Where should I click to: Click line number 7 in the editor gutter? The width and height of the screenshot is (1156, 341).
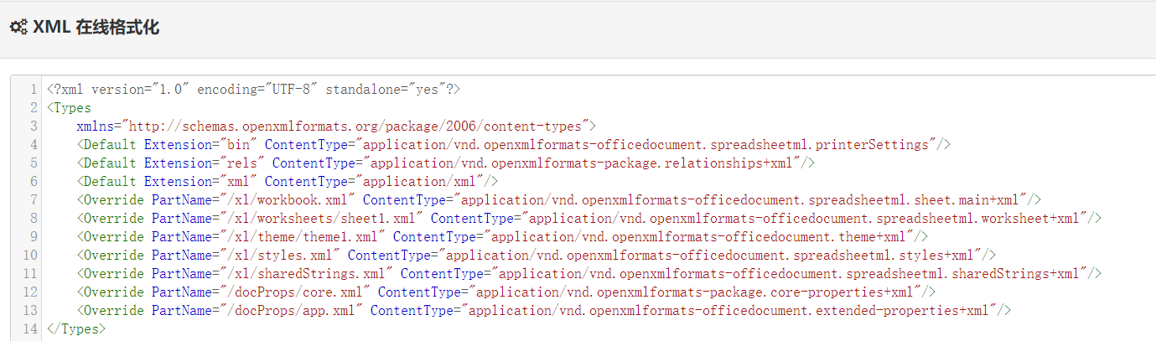(x=33, y=200)
